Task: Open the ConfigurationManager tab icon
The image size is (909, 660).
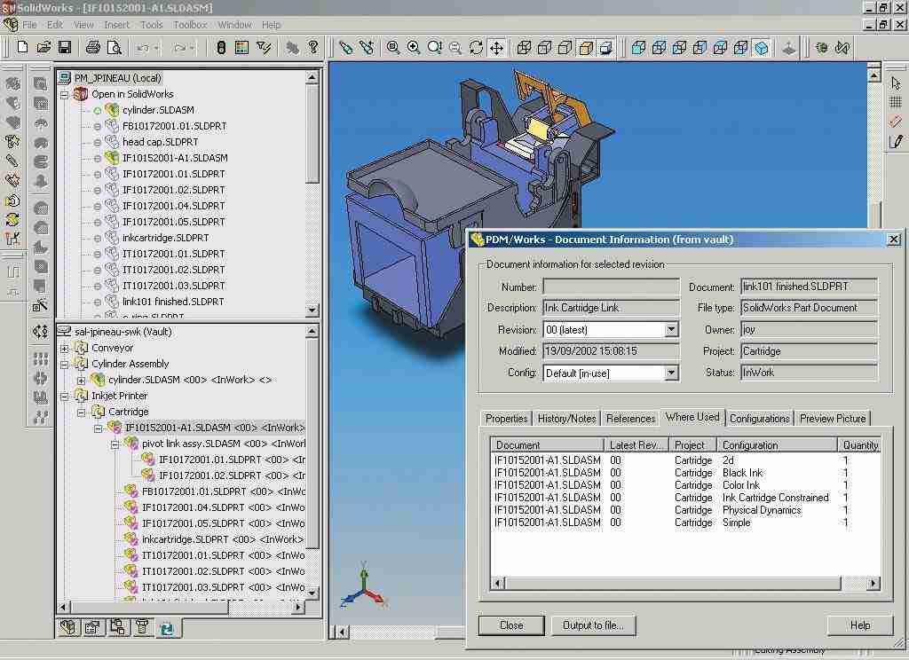Action: (118, 627)
